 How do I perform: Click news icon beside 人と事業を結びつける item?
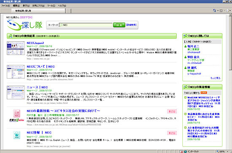point(186,128)
